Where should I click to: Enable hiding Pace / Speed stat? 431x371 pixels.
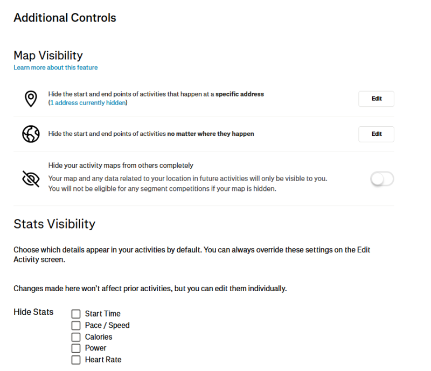(x=76, y=325)
